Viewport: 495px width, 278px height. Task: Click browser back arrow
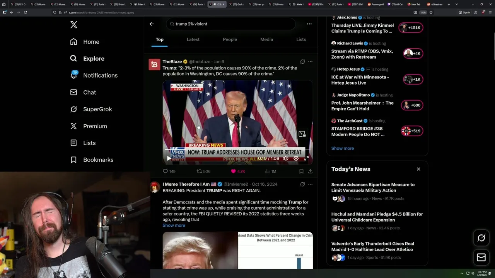click(12, 12)
